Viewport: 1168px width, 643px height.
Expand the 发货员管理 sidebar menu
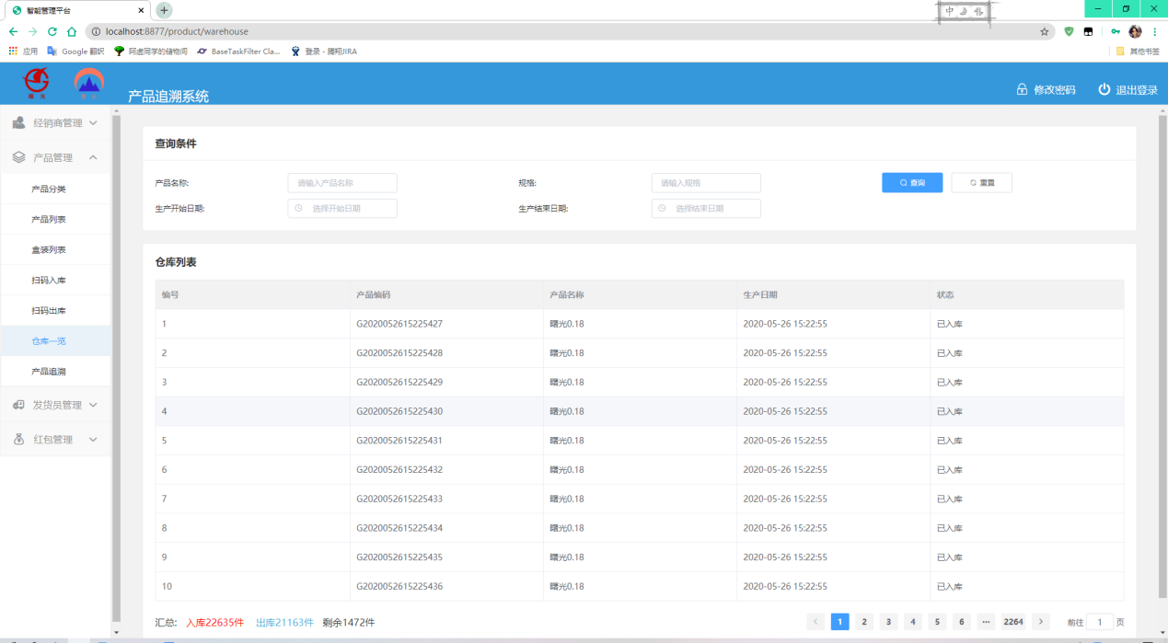pyautogui.click(x=56, y=405)
